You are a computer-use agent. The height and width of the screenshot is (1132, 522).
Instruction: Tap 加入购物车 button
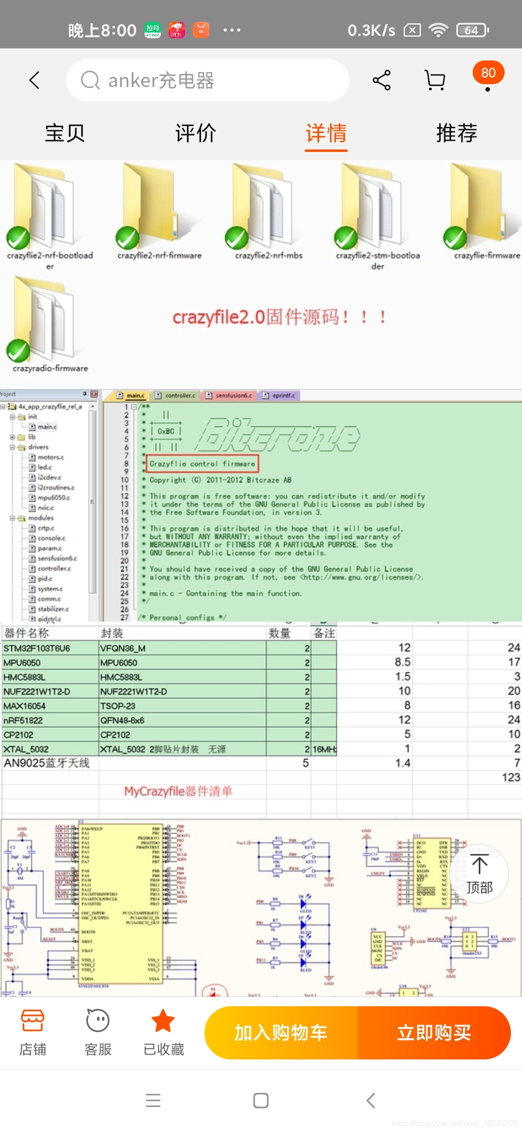281,1033
